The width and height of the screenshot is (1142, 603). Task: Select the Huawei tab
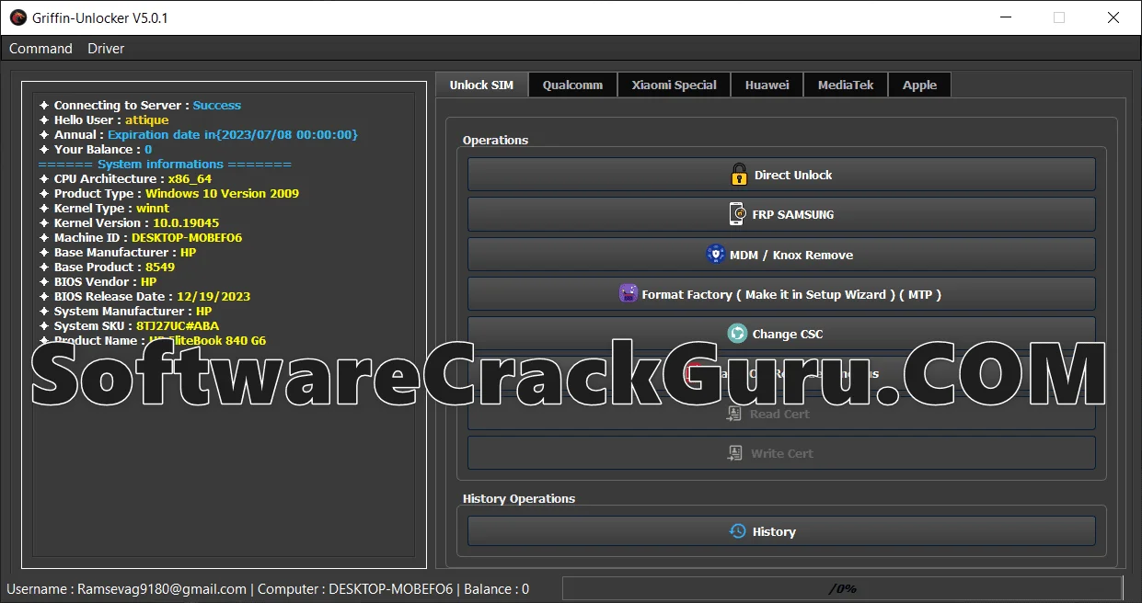point(767,85)
